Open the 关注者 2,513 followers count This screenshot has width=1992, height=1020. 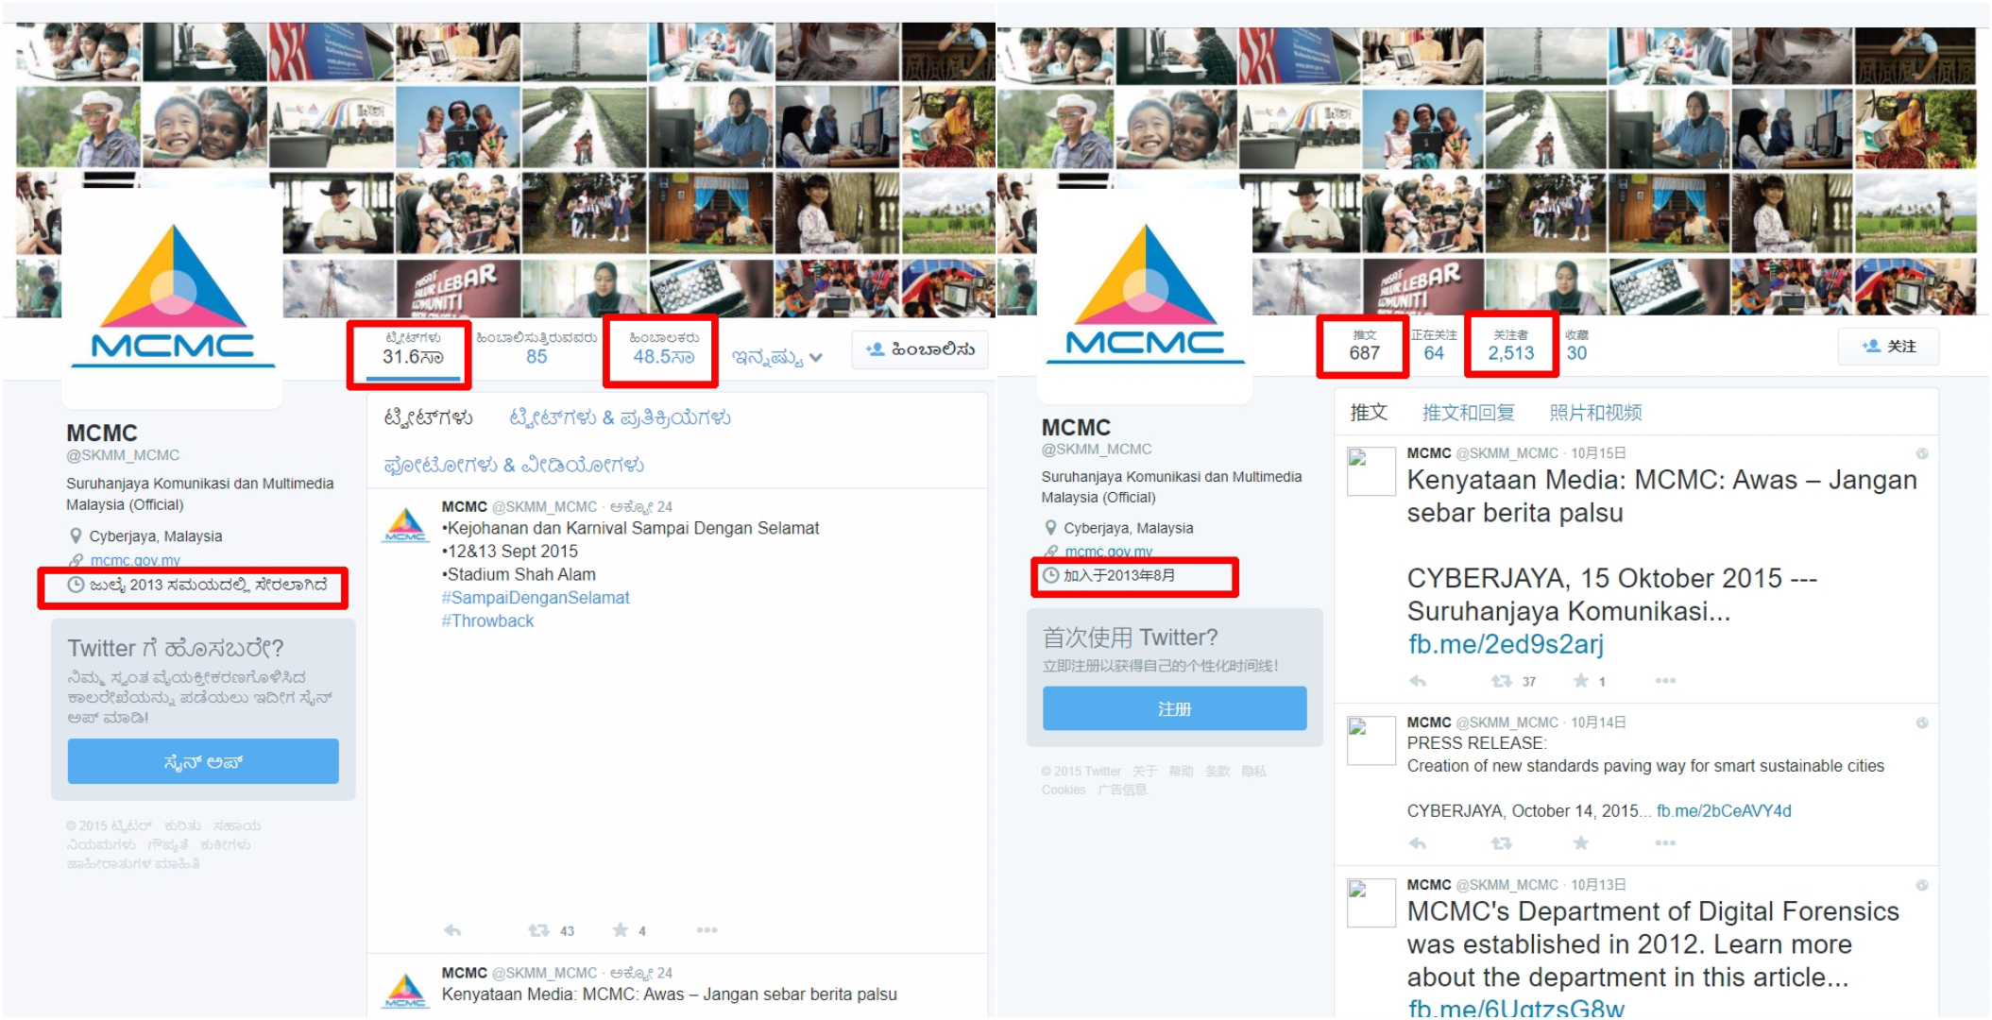tap(1511, 346)
